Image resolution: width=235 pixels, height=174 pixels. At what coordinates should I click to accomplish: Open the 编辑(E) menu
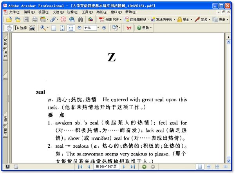point(29,12)
